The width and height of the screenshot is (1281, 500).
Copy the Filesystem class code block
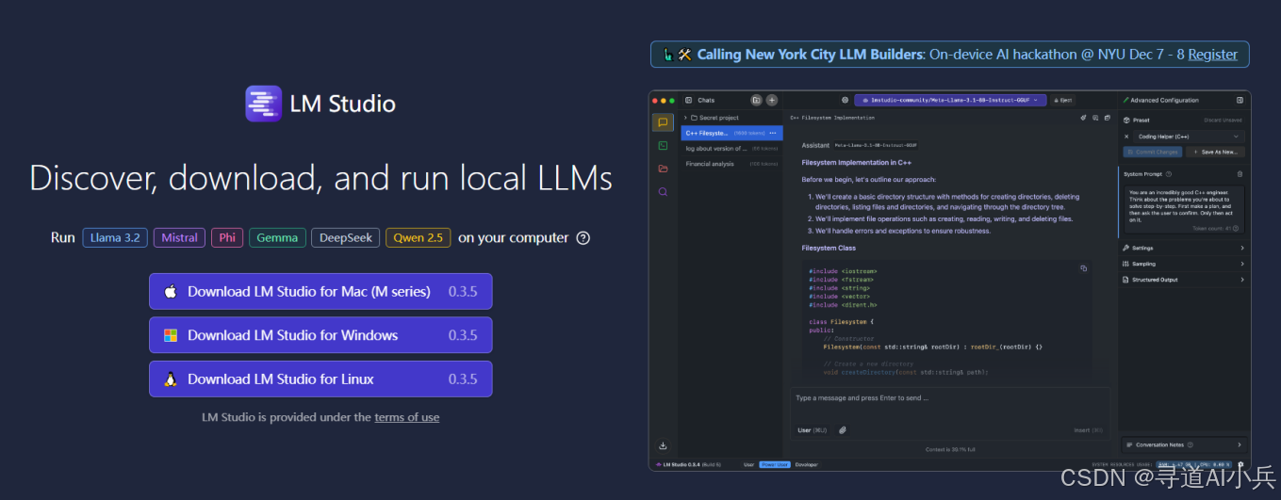pyautogui.click(x=1084, y=268)
